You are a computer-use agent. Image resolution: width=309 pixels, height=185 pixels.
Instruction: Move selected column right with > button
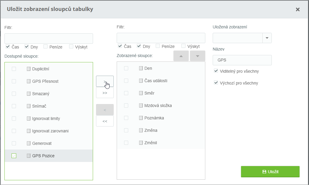105,81
